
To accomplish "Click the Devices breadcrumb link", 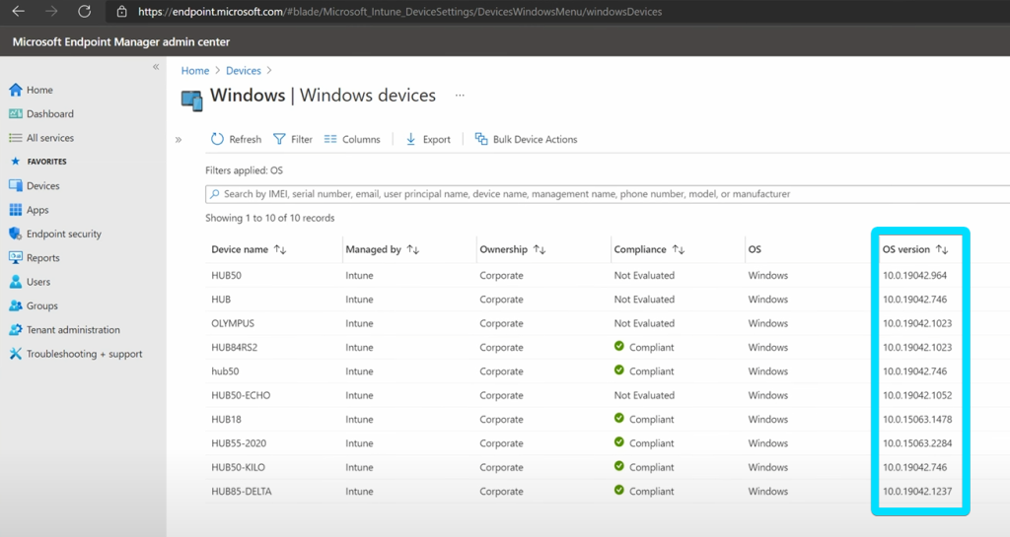I will coord(244,71).
